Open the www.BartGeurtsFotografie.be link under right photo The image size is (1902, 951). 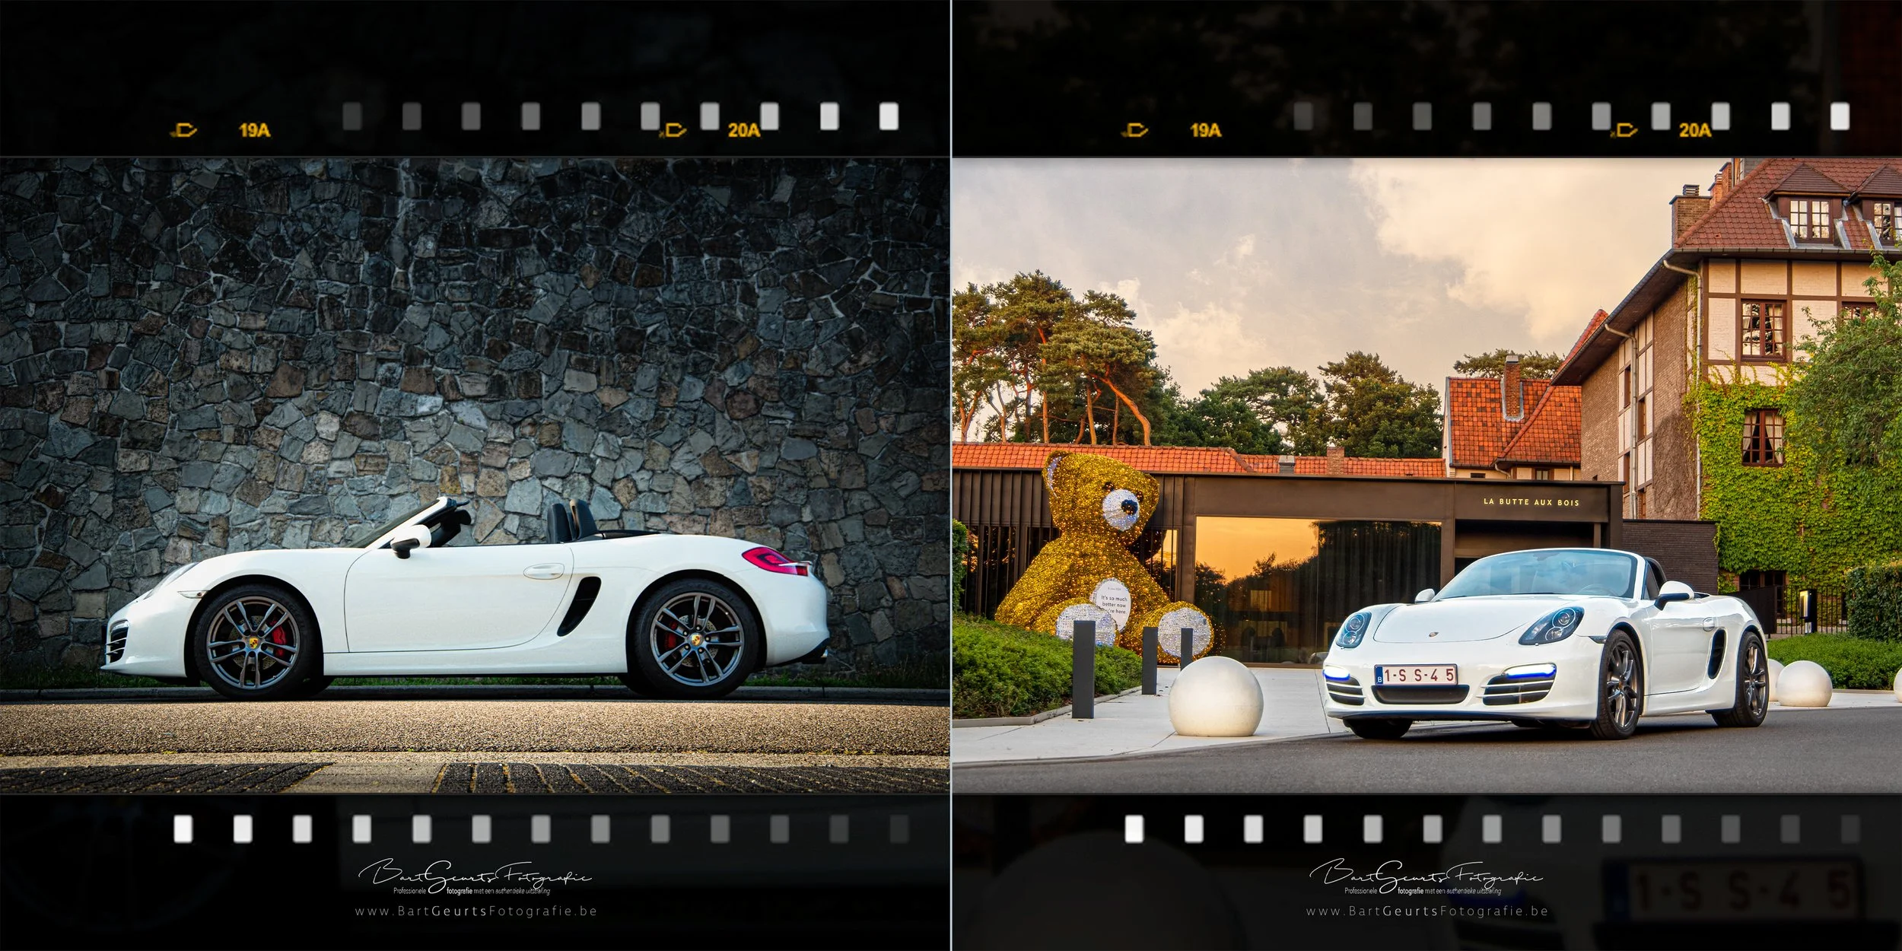1426,911
